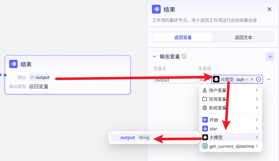Viewport: 279px width, 161px height.
Task: Click the get_current_datetime icon
Action: 205,146
